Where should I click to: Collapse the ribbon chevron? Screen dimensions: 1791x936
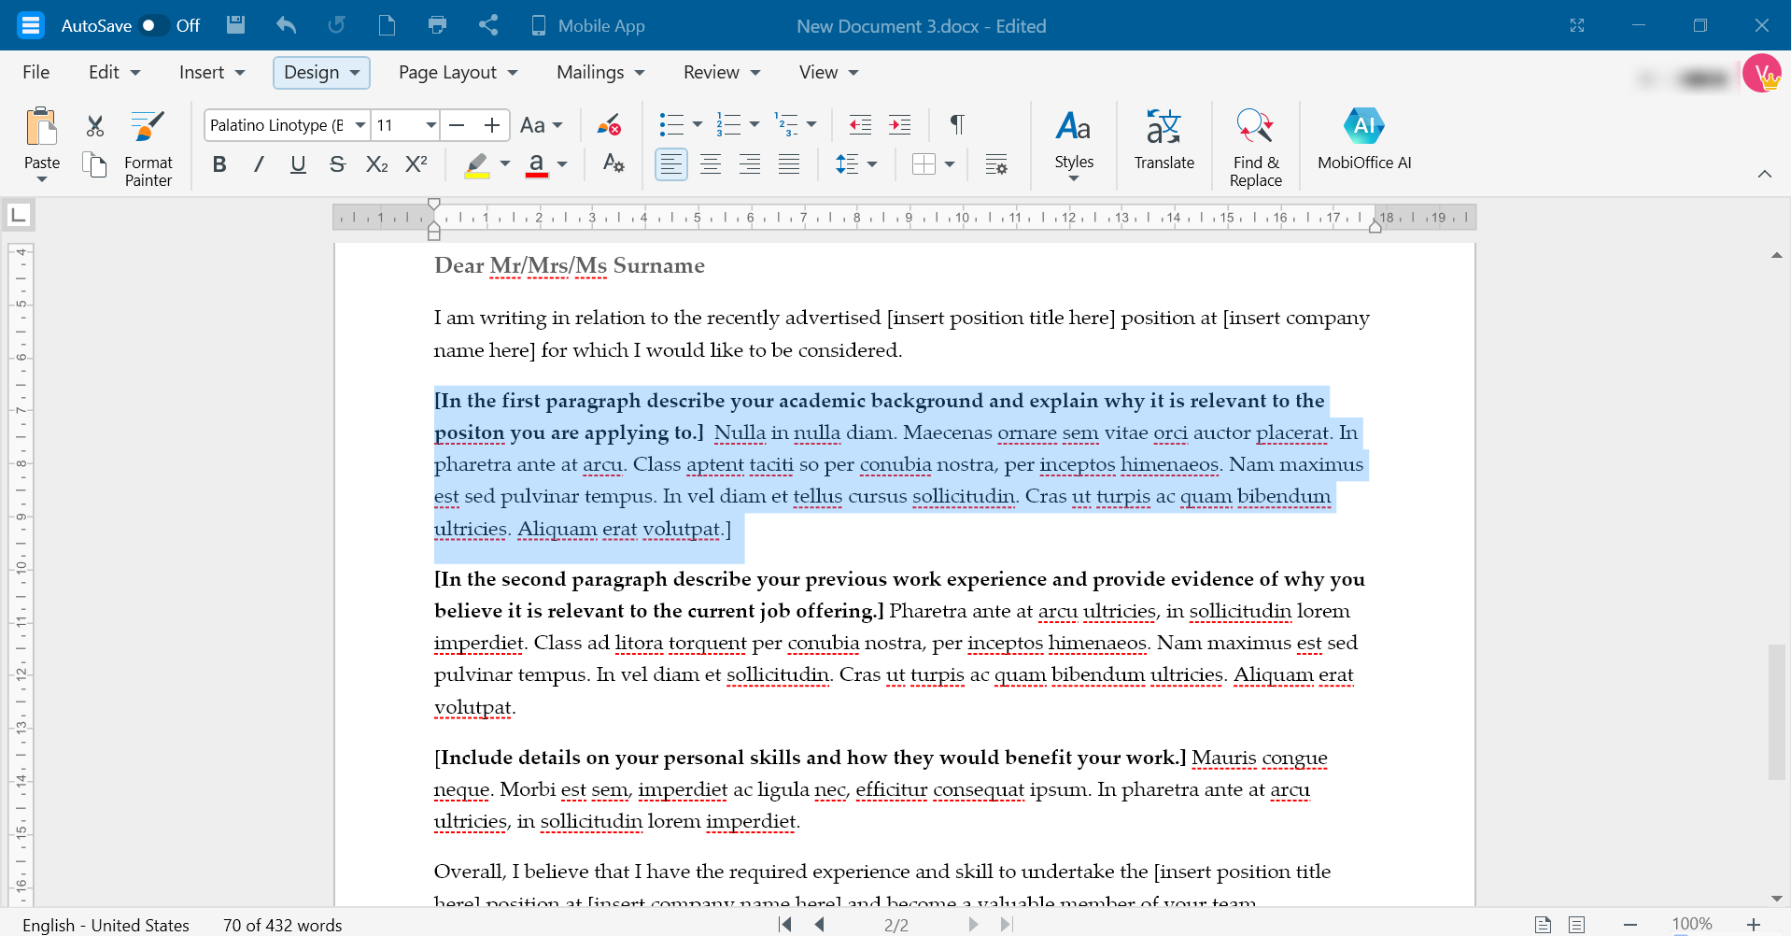coord(1765,174)
